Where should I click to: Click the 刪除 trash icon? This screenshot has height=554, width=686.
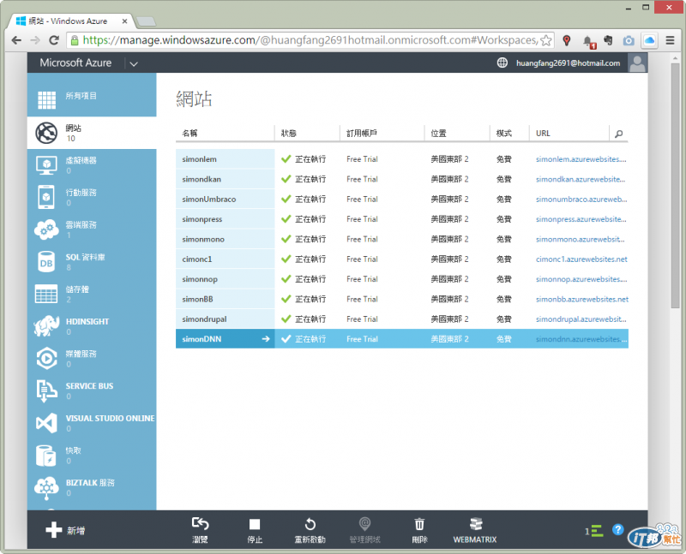tap(419, 524)
